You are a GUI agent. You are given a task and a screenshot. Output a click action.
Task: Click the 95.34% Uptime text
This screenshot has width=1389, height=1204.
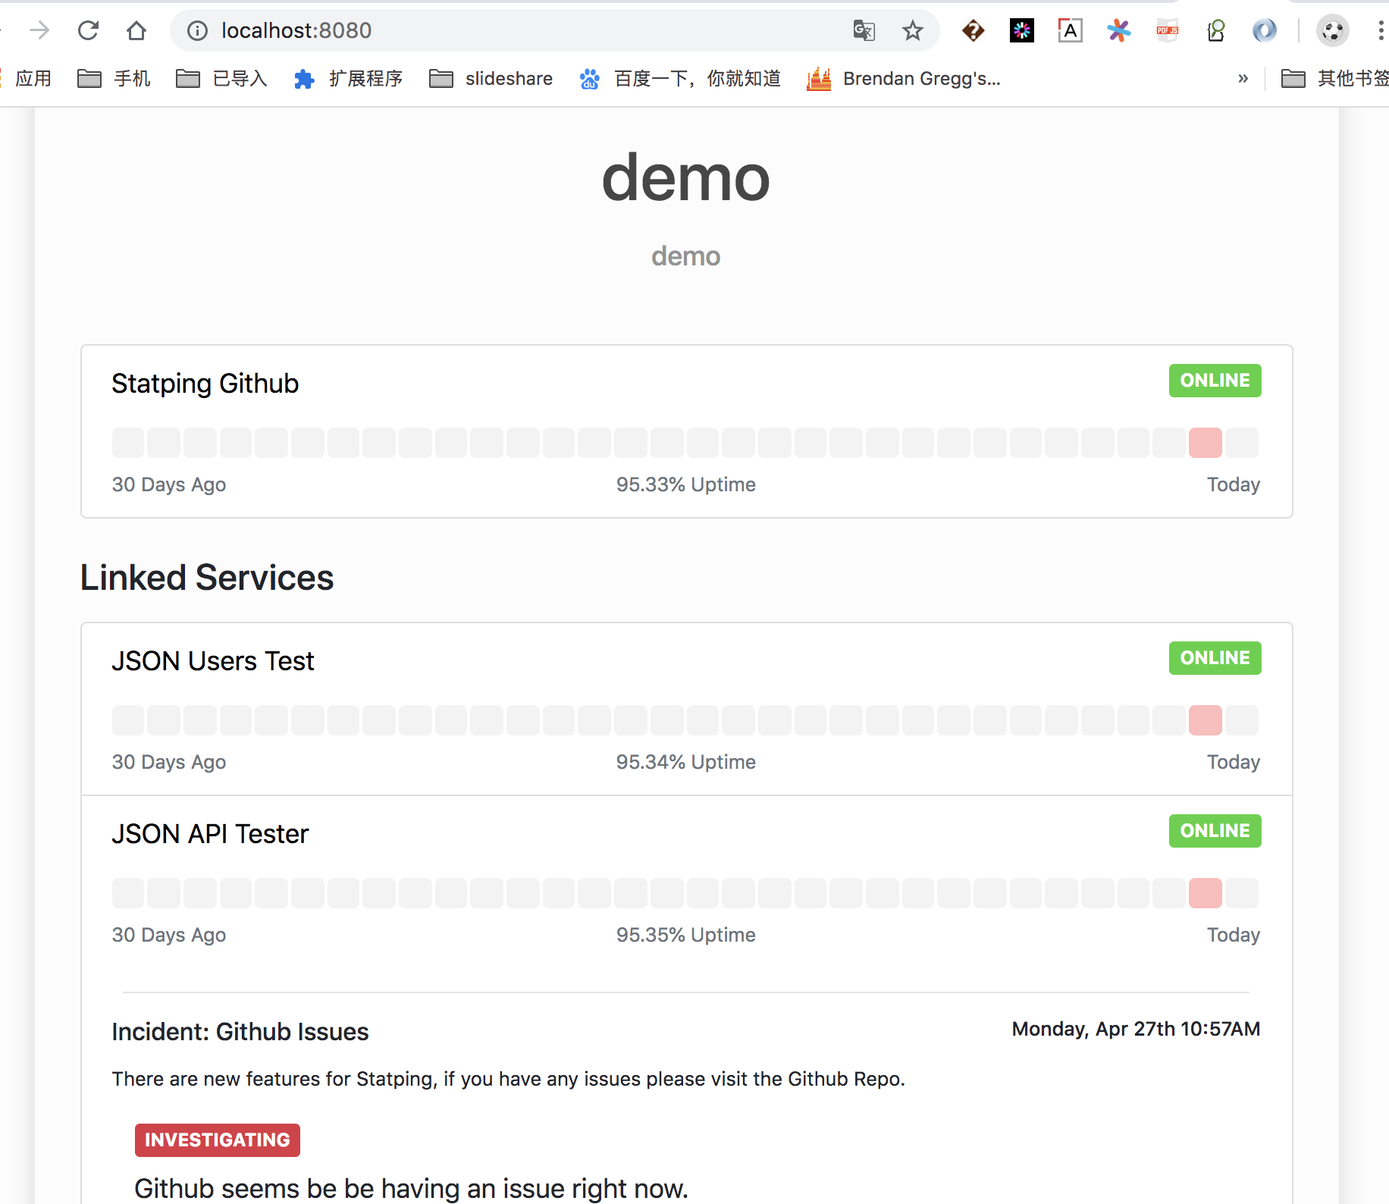coord(686,762)
